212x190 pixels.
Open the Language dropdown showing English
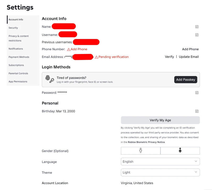click(x=160, y=161)
